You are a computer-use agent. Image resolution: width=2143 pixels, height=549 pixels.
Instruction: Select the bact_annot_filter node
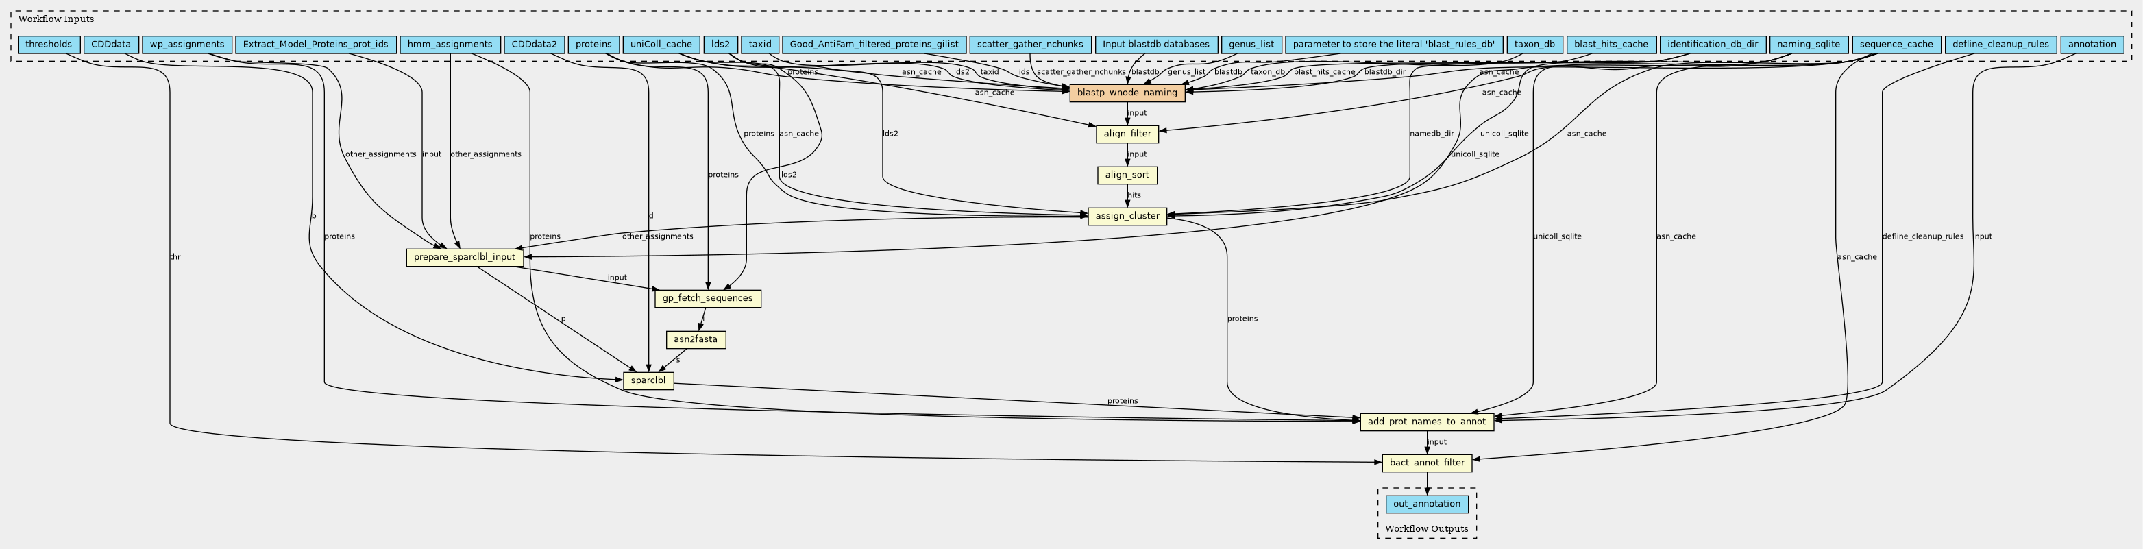(1426, 463)
